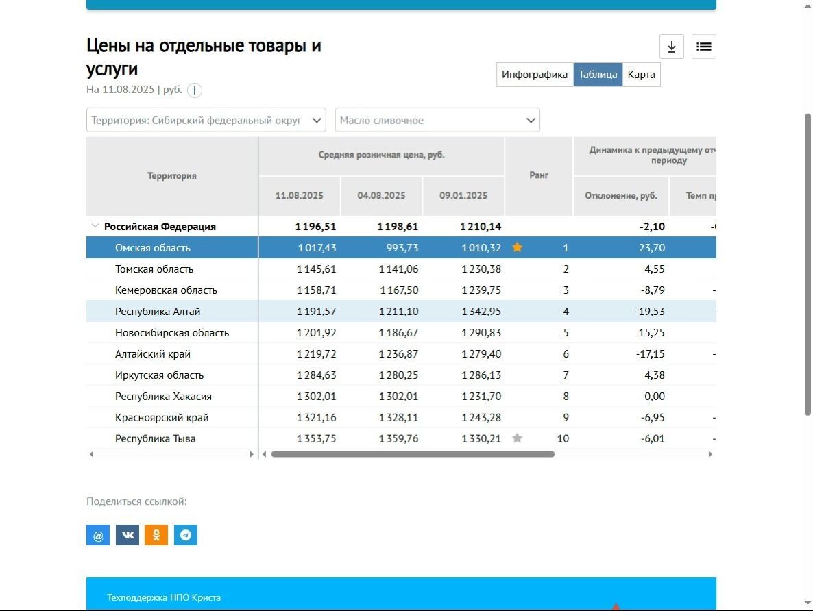Open the list menu icon
This screenshot has width=813, height=611.
point(703,47)
